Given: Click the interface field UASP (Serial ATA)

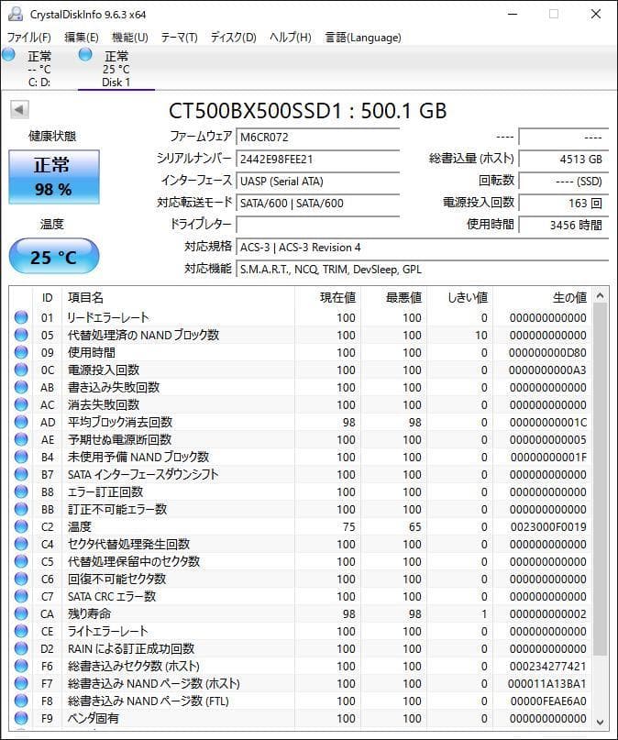Looking at the screenshot, I should click(318, 182).
